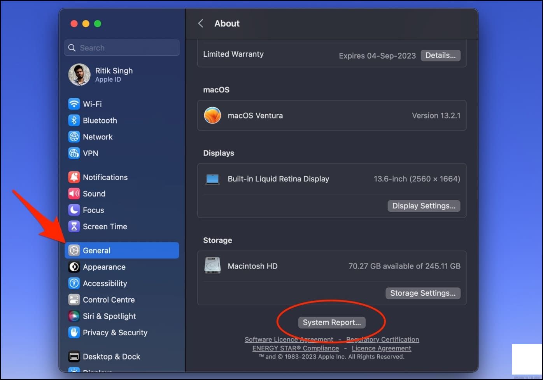This screenshot has height=380, width=543.
Task: Click the Desktop & Dock icon
Action: (x=74, y=356)
